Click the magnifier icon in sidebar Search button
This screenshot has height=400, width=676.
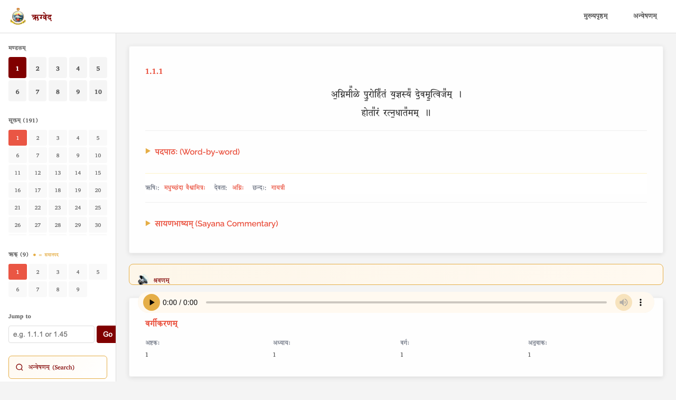20,367
